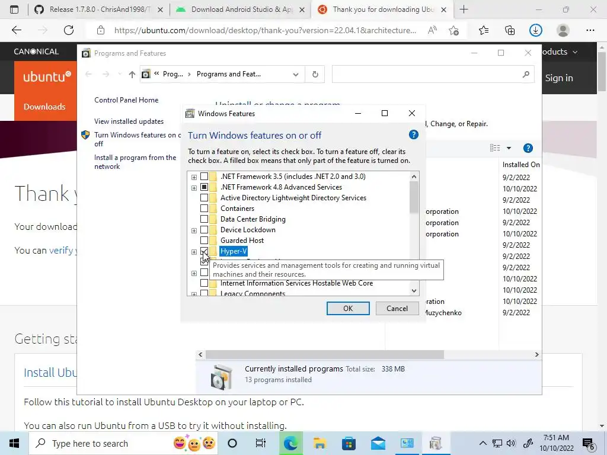607x455 pixels.
Task: Add page to favorites star icon
Action: coord(454,30)
